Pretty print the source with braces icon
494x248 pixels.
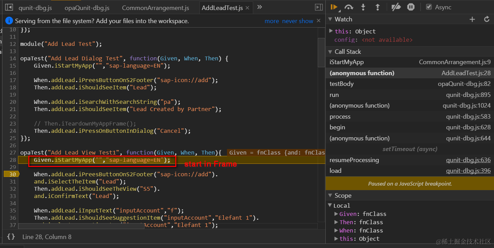pyautogui.click(x=11, y=237)
